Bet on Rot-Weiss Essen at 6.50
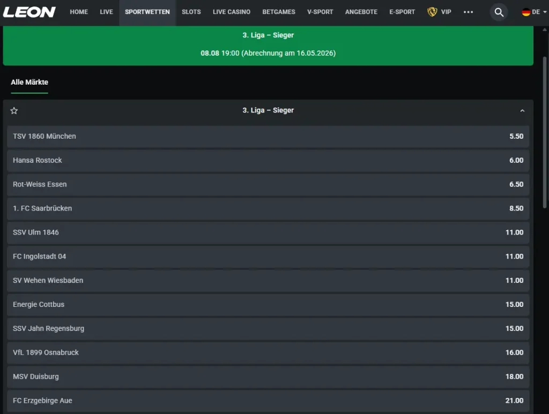This screenshot has width=549, height=414. pyautogui.click(x=268, y=184)
